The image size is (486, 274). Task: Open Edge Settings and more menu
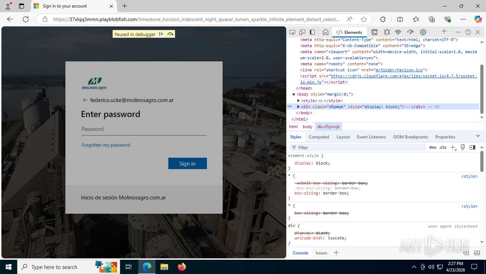click(463, 19)
